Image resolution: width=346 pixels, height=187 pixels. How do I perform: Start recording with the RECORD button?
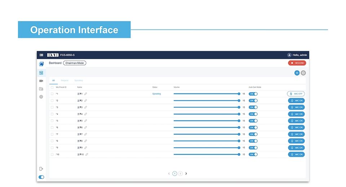click(x=297, y=63)
